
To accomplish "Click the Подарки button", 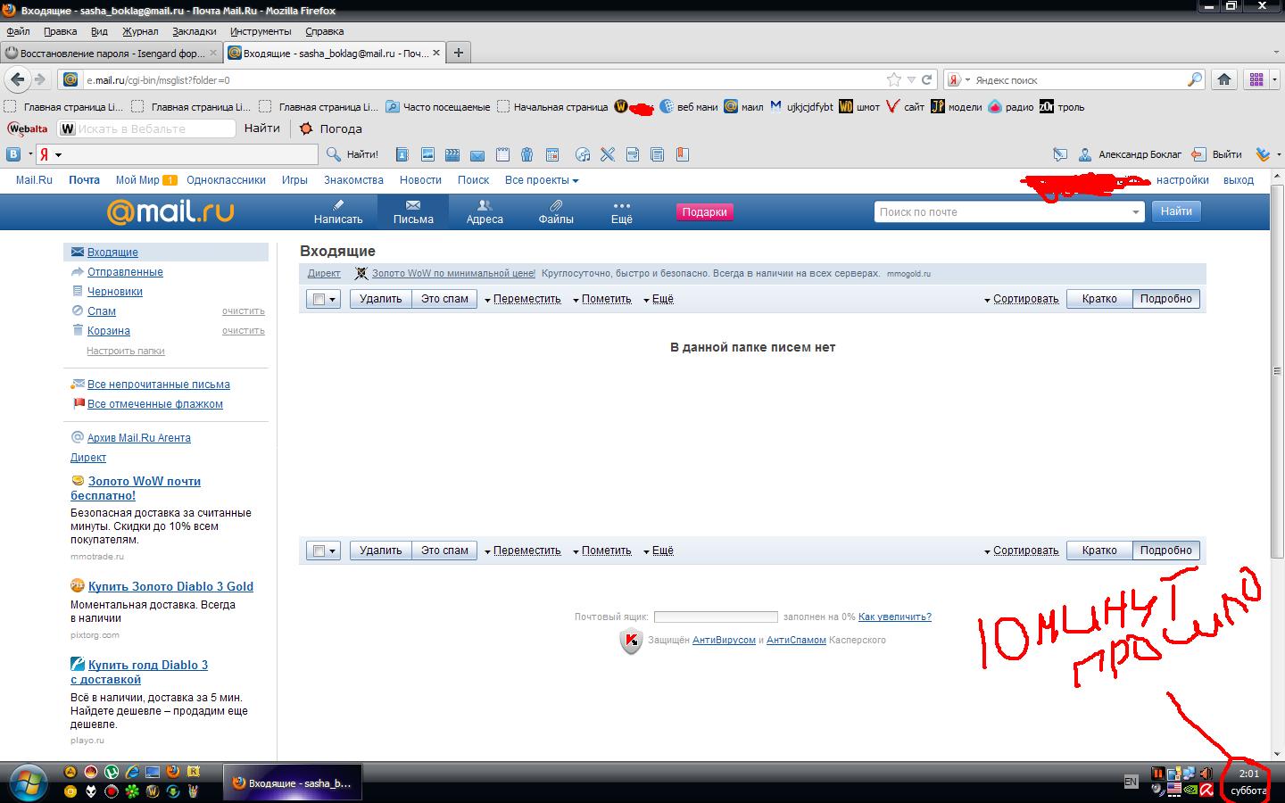I will click(x=704, y=212).
